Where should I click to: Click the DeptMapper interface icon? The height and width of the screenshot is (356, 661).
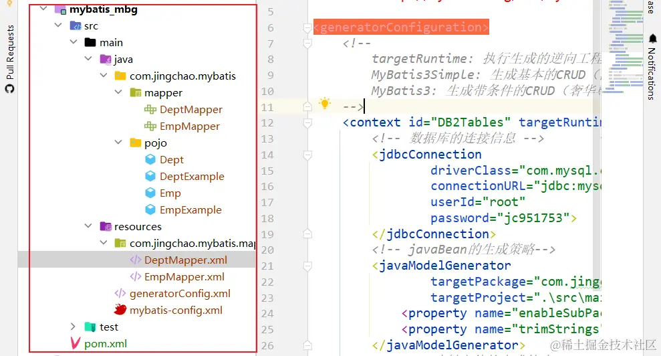point(150,109)
